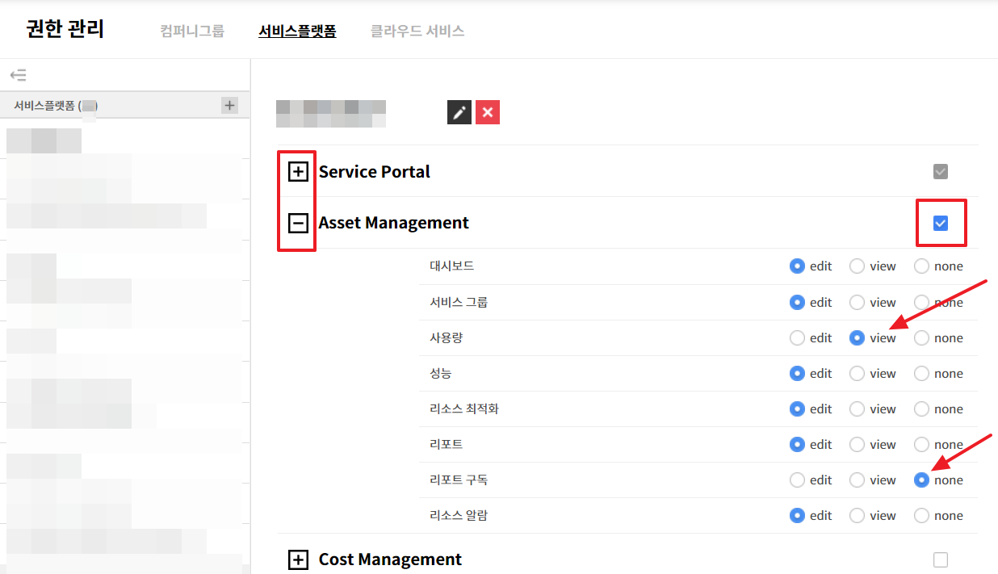Expand the Service Portal section
The height and width of the screenshot is (574, 998).
pyautogui.click(x=299, y=172)
